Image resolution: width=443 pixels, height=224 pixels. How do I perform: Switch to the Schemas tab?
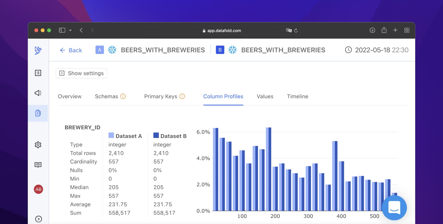(106, 96)
